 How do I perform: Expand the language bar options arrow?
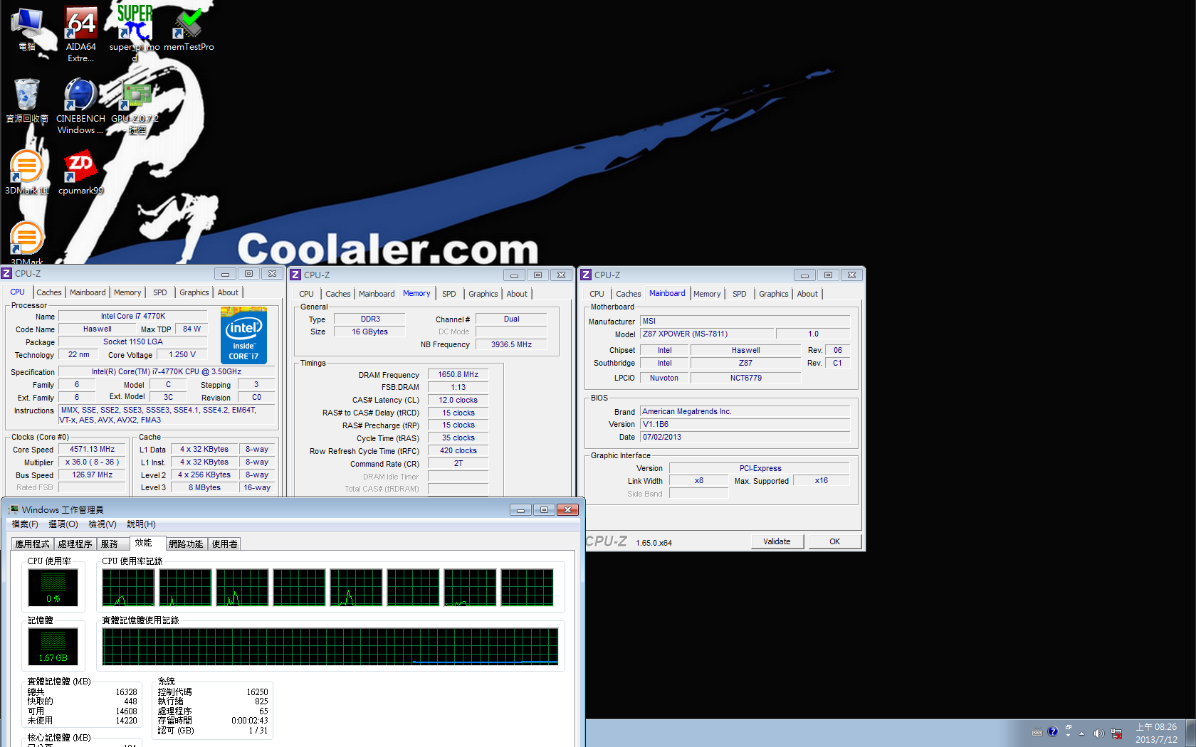(x=1068, y=736)
